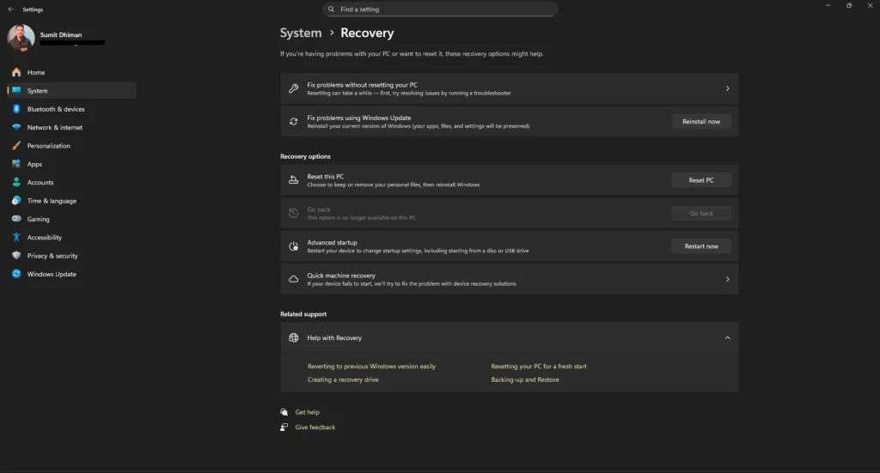The width and height of the screenshot is (880, 473).
Task: Open the Apps section
Action: [71, 164]
